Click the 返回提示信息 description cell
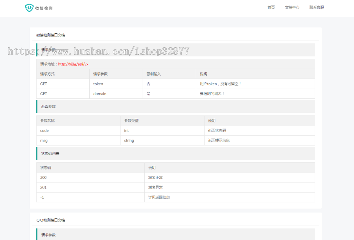The image size is (354, 240). 260,140
